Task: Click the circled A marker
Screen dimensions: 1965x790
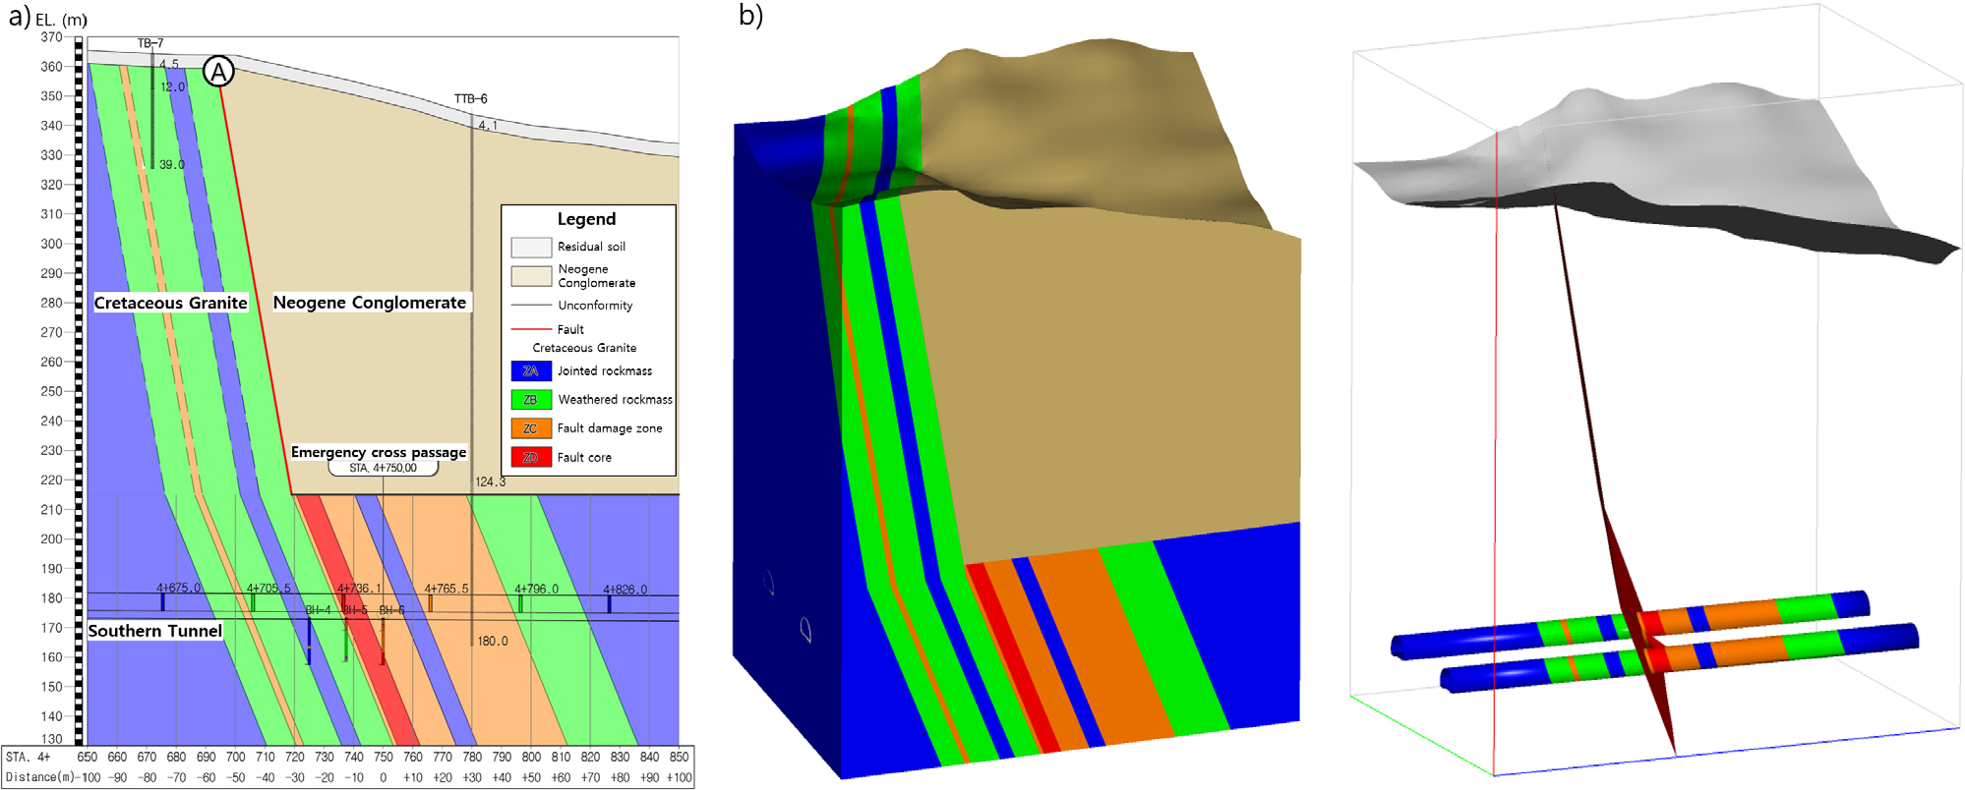Action: (218, 71)
